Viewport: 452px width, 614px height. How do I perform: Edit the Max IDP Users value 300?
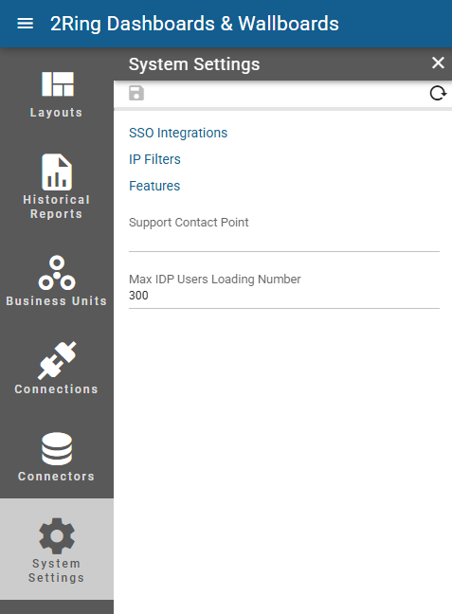284,296
